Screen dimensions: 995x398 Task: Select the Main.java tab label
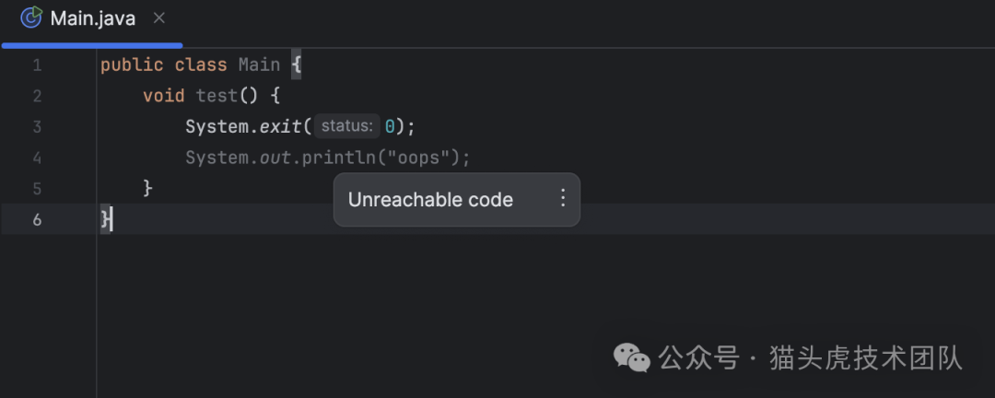click(92, 18)
